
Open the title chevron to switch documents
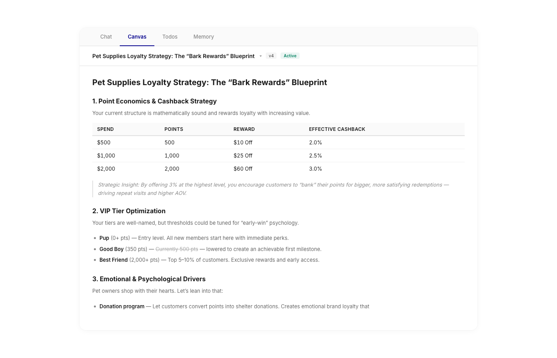261,56
